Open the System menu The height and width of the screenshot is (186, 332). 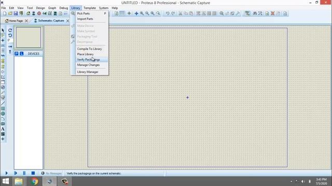pos(104,8)
